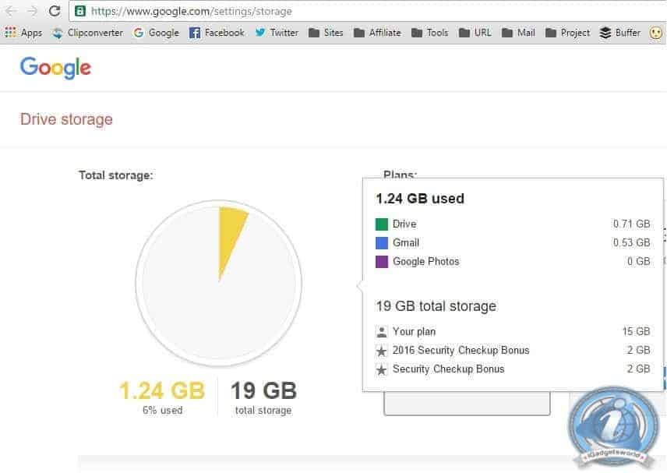Open the Google bookmark in the bar
This screenshot has height=473, width=667.
(x=156, y=33)
